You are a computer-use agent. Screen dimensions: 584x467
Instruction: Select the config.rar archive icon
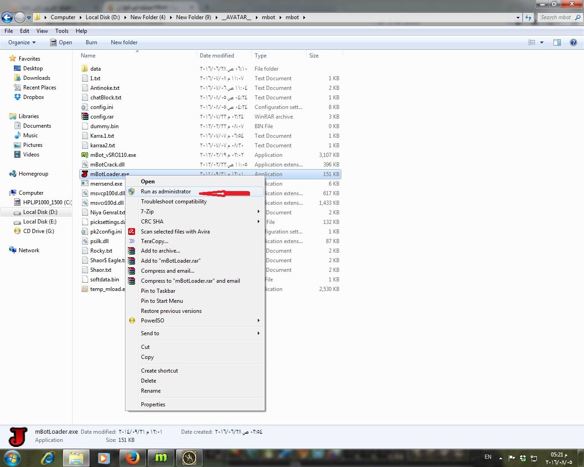click(84, 116)
